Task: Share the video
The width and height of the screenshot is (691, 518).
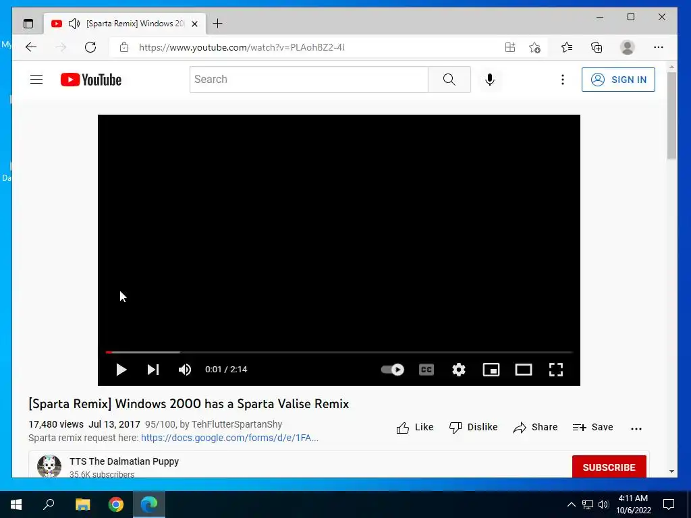Action: pos(535,427)
